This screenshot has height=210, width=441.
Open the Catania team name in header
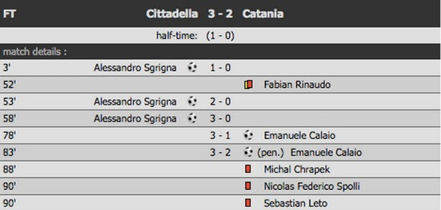pos(263,14)
